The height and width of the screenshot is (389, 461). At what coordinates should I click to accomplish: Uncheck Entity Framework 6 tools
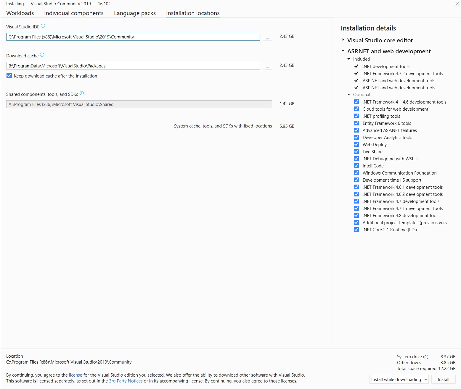(x=356, y=123)
